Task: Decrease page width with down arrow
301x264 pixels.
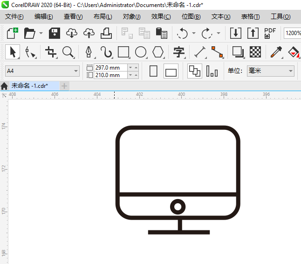Action: pyautogui.click(x=130, y=68)
